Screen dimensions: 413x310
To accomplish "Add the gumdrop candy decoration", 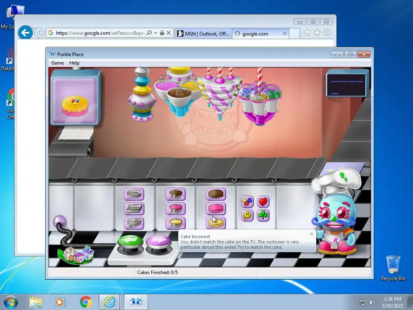I will pos(247,202).
